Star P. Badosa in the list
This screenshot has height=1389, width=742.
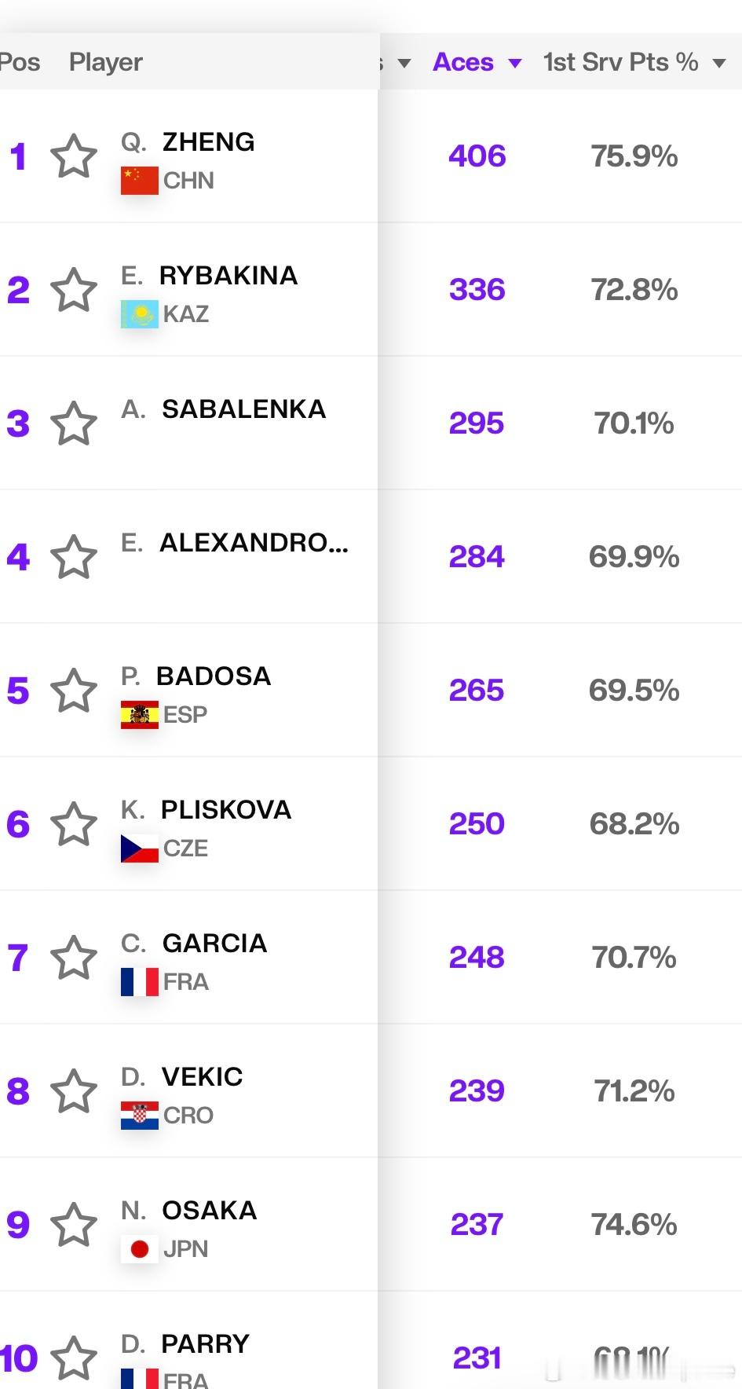tap(74, 690)
